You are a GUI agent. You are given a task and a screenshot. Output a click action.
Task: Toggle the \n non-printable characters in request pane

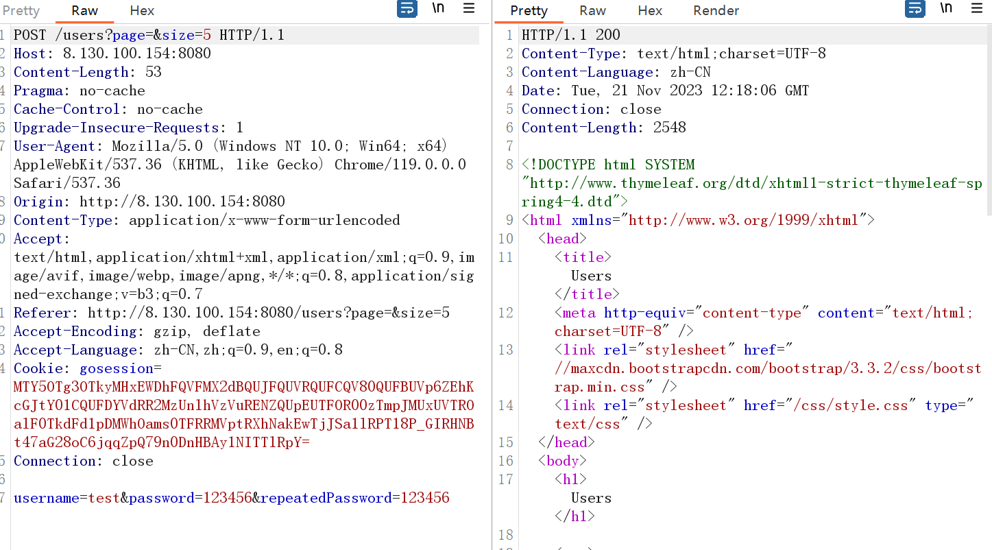click(438, 8)
